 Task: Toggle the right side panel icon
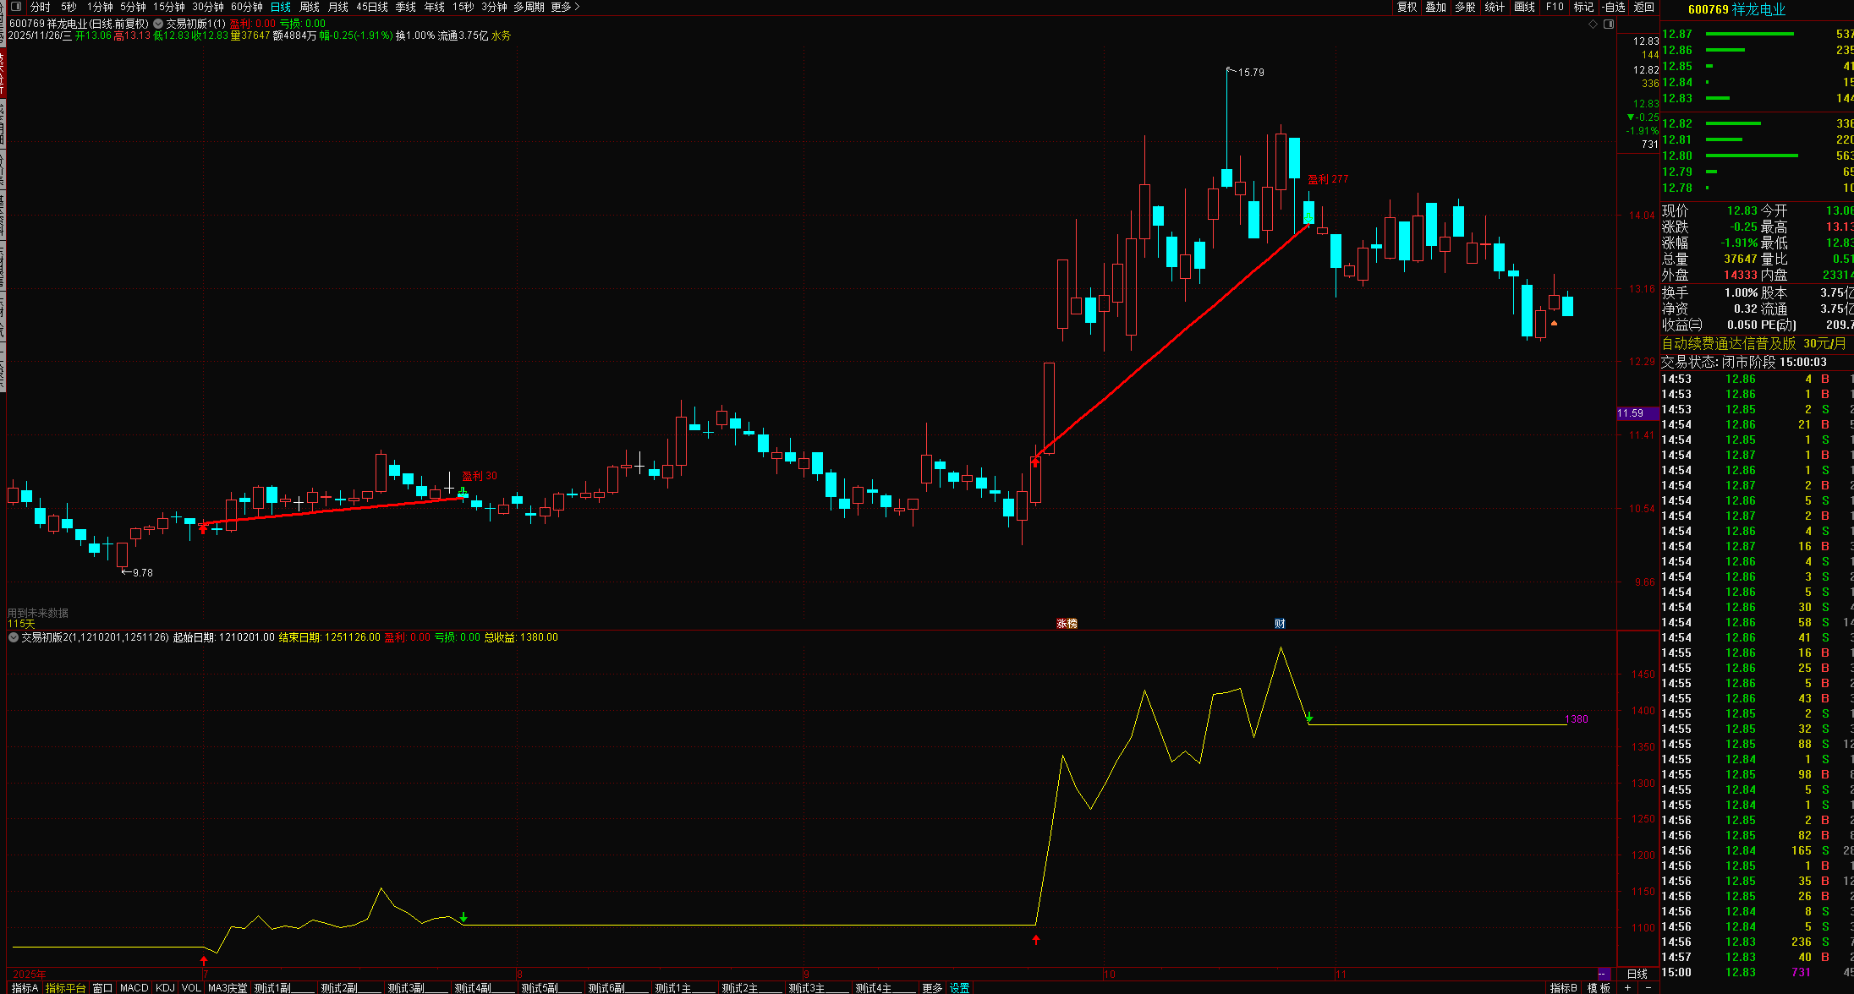(1609, 25)
